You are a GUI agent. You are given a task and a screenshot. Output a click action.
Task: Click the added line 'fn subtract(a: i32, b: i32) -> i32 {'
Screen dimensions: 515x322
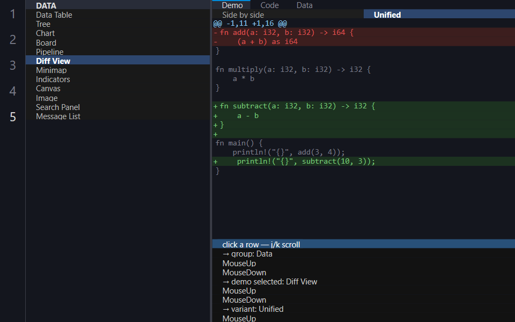(364, 106)
